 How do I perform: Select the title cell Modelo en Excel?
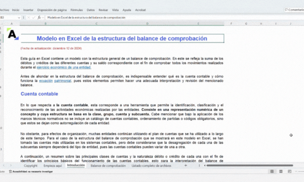[122, 38]
